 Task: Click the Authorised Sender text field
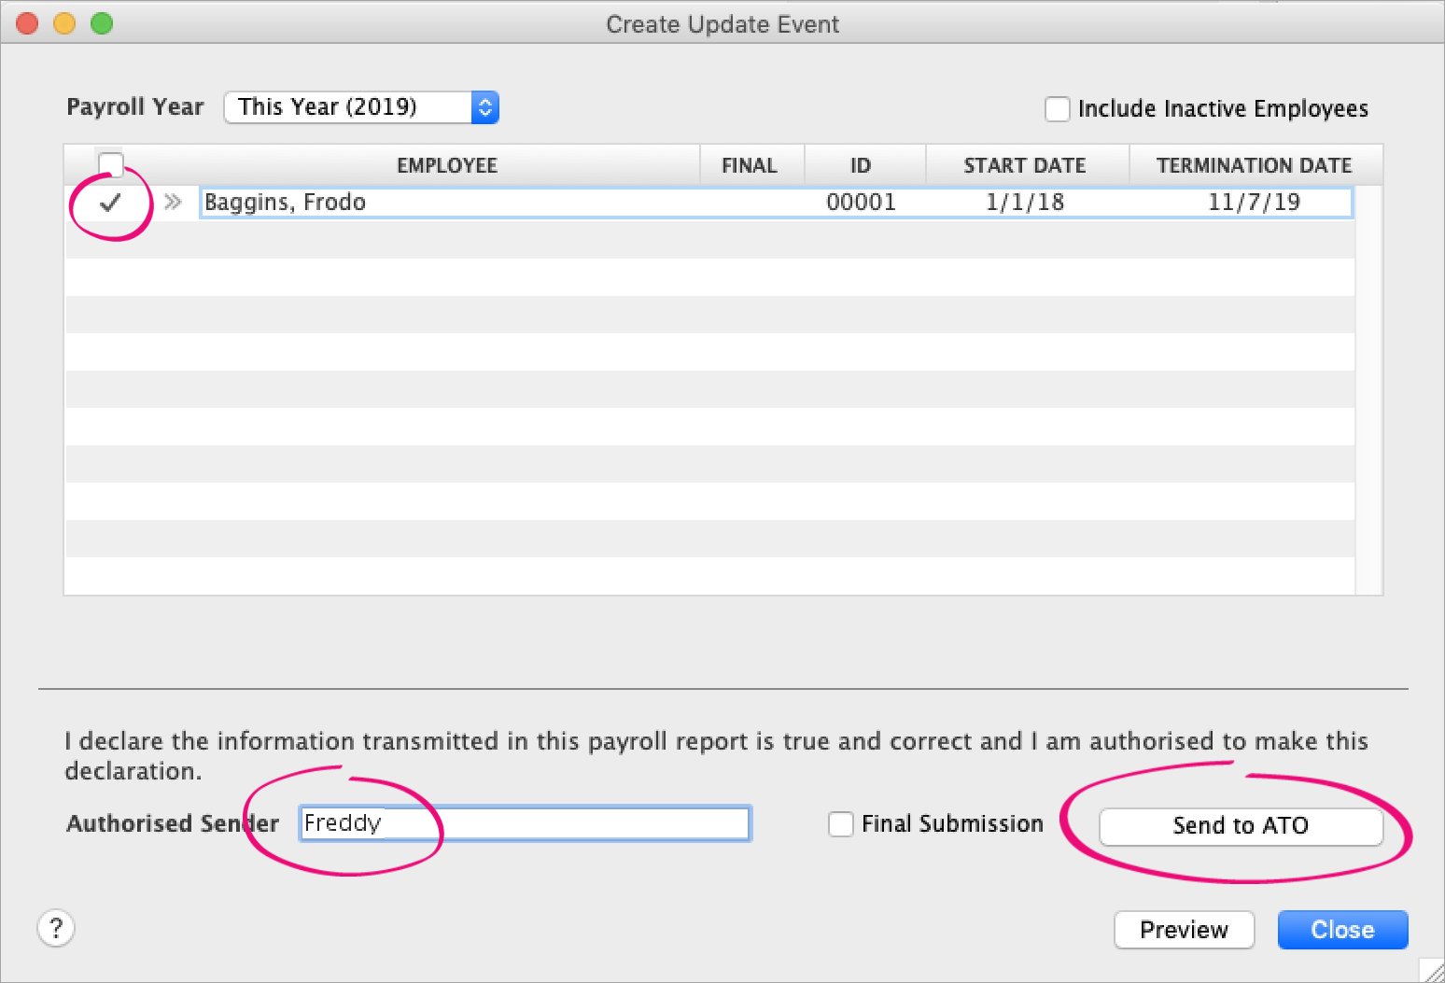tap(525, 823)
